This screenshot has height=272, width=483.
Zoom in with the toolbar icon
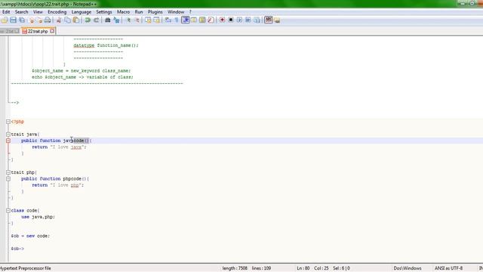(x=129, y=20)
